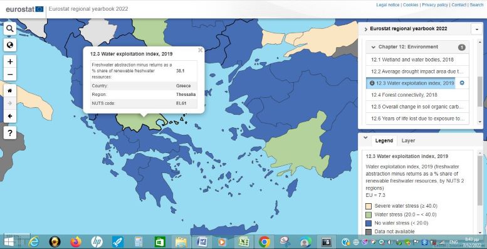Open the Legal notice link
This screenshot has width=487, height=249.
pos(387,5)
